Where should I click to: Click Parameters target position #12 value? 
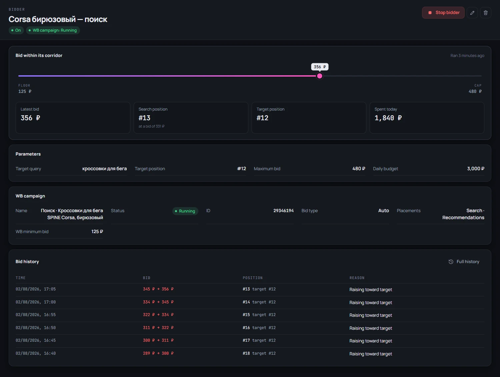click(x=242, y=169)
